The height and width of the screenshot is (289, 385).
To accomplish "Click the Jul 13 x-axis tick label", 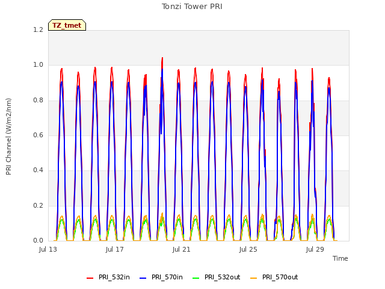I will tap(48, 249).
